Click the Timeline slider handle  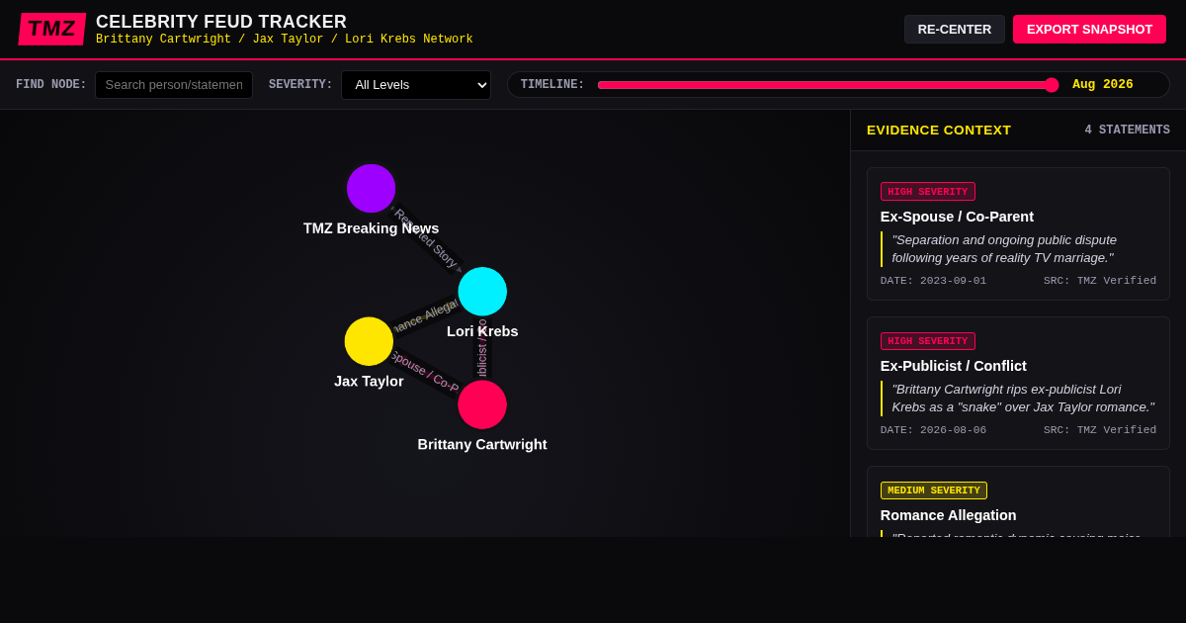point(1052,85)
